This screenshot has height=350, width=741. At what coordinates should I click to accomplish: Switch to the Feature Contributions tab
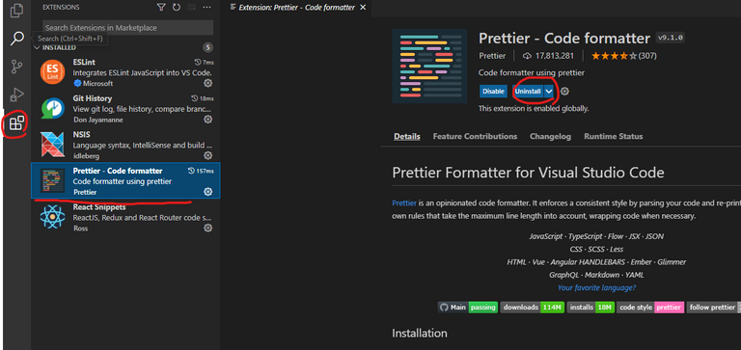475,136
